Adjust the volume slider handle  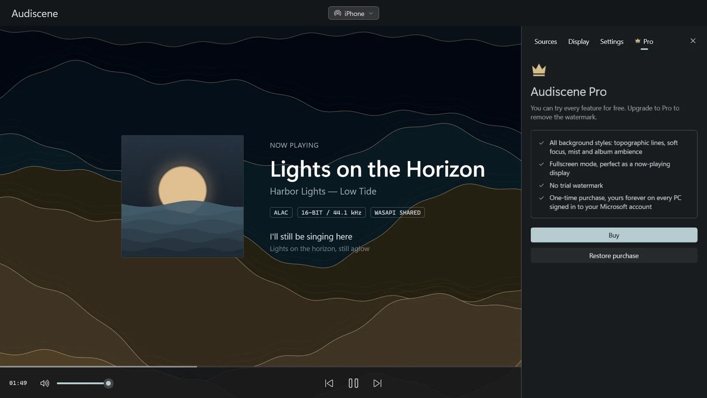(108, 383)
